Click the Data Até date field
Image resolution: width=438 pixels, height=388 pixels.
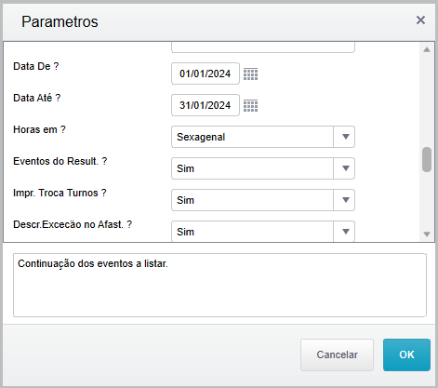(x=206, y=105)
